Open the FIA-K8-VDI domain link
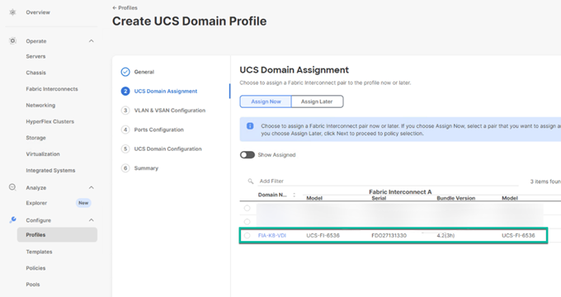561x297 pixels. coord(272,235)
